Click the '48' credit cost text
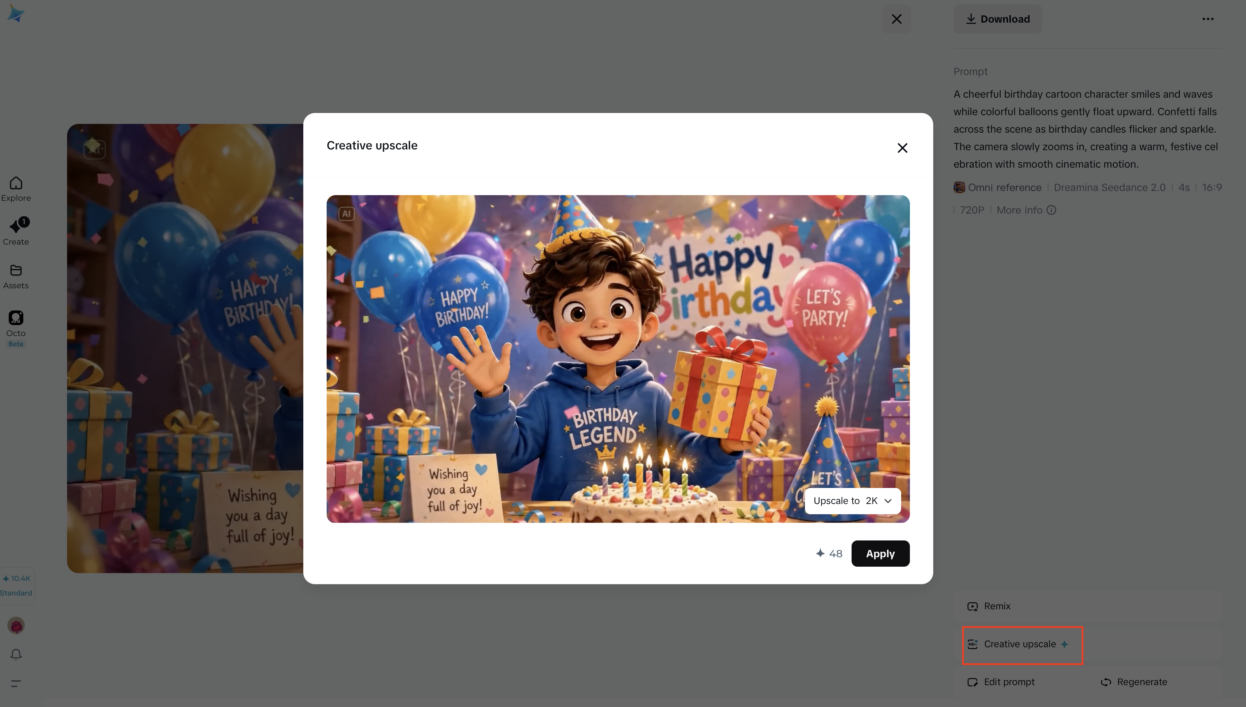 click(835, 554)
